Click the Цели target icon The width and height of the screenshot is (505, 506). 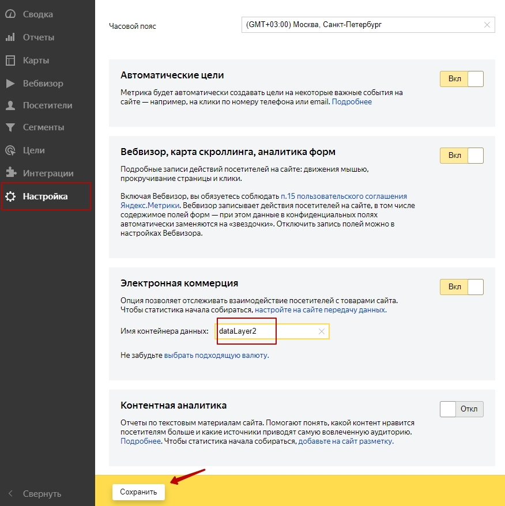pos(10,150)
